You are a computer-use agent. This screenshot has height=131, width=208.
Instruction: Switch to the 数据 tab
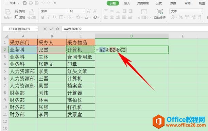pos(173,3)
